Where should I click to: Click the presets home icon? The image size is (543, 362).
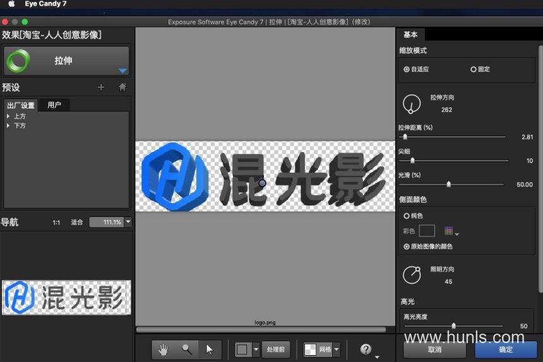point(122,87)
